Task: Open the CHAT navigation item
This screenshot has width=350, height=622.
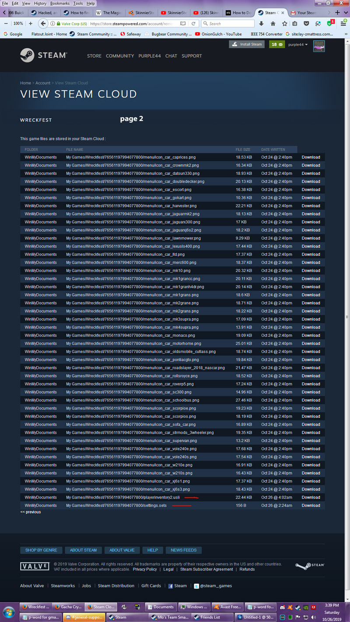Action: (171, 56)
